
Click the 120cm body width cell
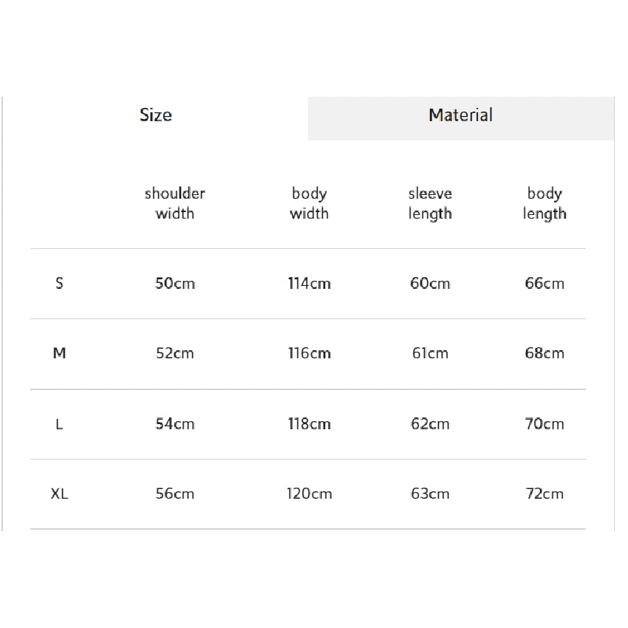(310, 494)
